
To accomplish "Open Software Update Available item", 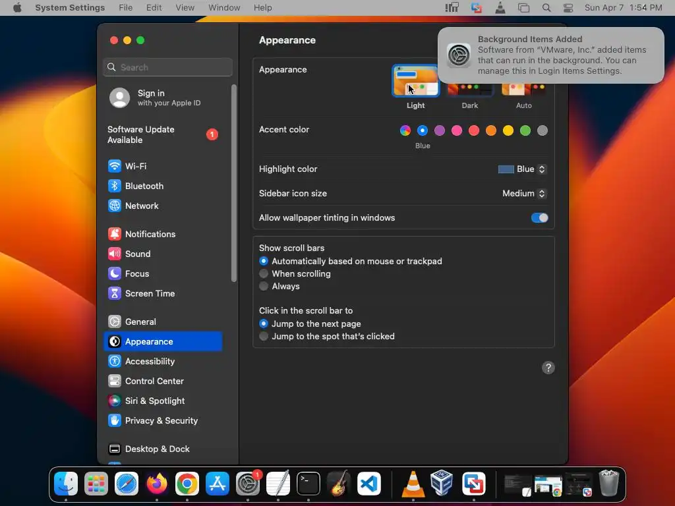I will (x=163, y=134).
